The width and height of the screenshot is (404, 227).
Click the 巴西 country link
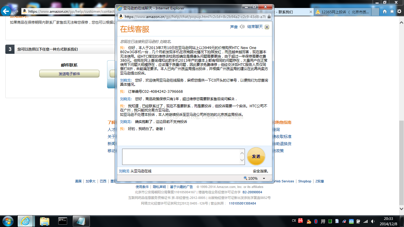click(x=103, y=181)
